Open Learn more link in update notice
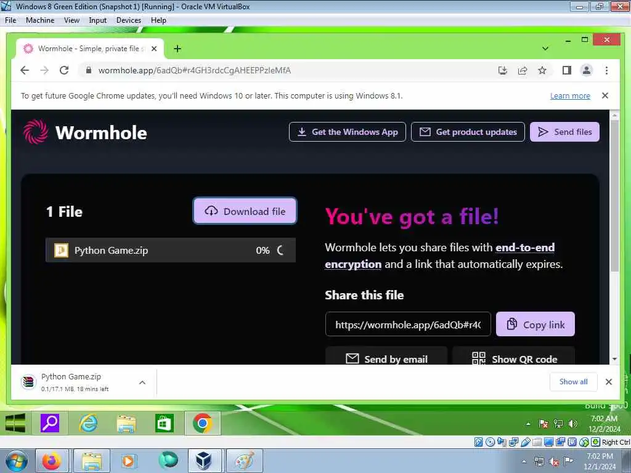This screenshot has height=473, width=631. point(570,95)
